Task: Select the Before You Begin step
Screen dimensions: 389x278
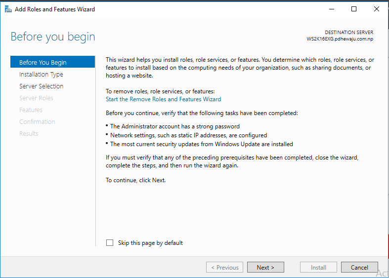Action: coord(43,62)
